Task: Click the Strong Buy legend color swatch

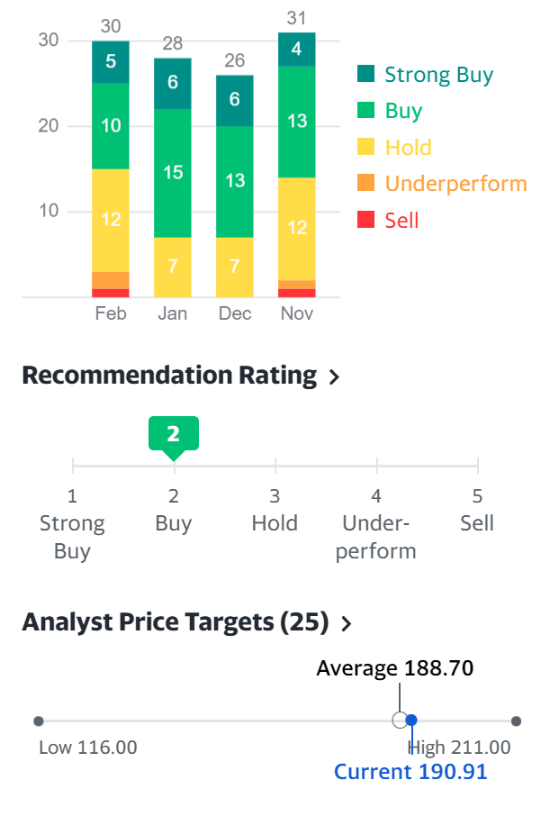Action: 366,75
